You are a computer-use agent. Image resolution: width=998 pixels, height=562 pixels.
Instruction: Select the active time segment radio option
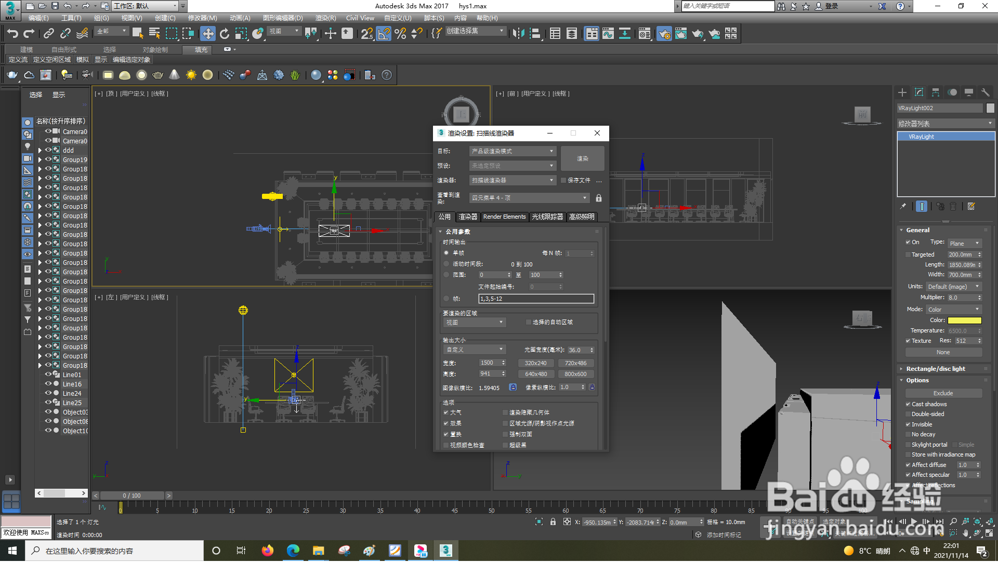point(446,264)
